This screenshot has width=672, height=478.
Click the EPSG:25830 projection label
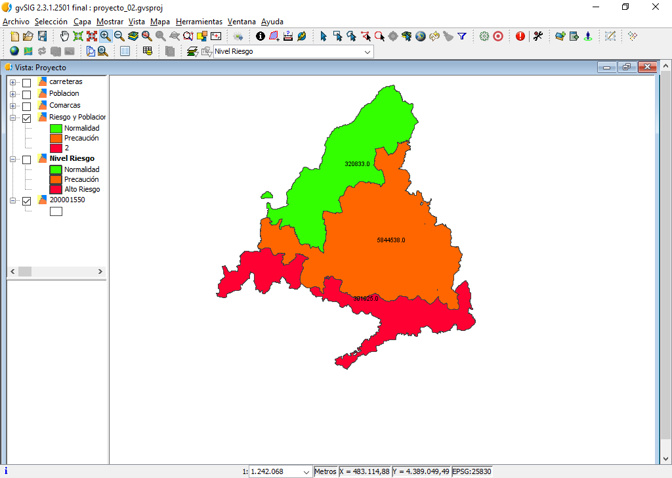pyautogui.click(x=471, y=471)
